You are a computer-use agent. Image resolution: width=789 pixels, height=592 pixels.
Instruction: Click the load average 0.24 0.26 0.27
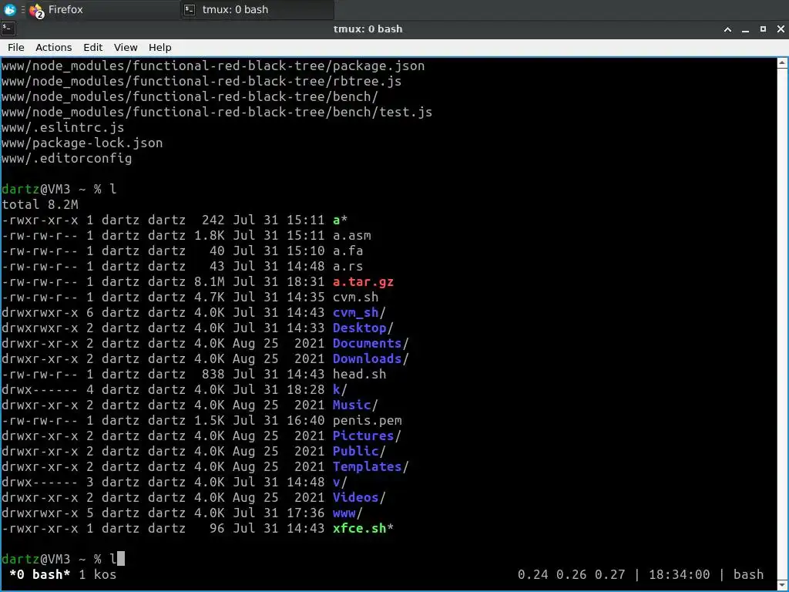point(571,574)
